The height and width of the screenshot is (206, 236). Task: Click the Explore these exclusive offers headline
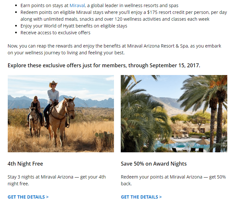pos(104,65)
